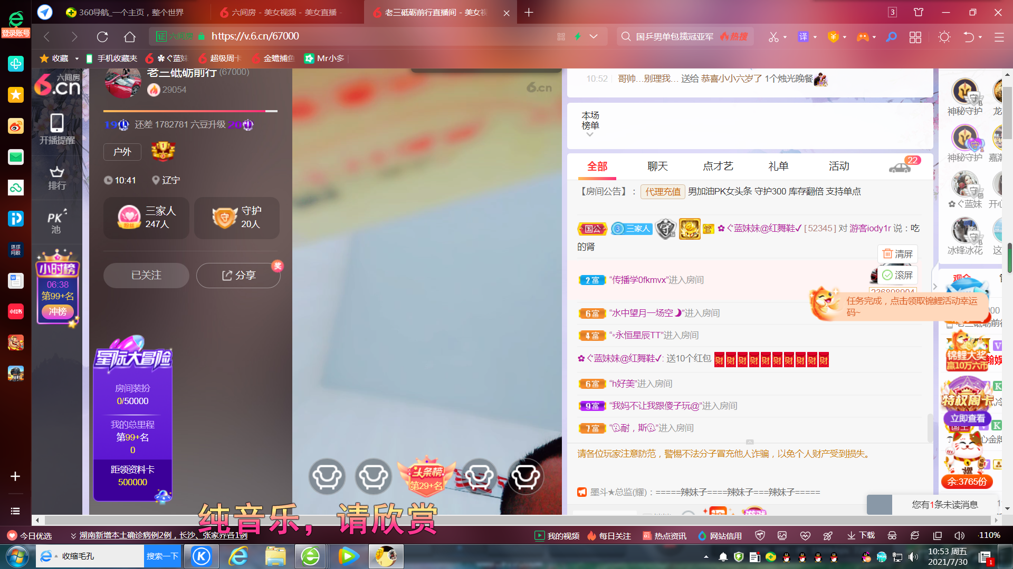
Task: Open the browser main menu icon
Action: 999,37
